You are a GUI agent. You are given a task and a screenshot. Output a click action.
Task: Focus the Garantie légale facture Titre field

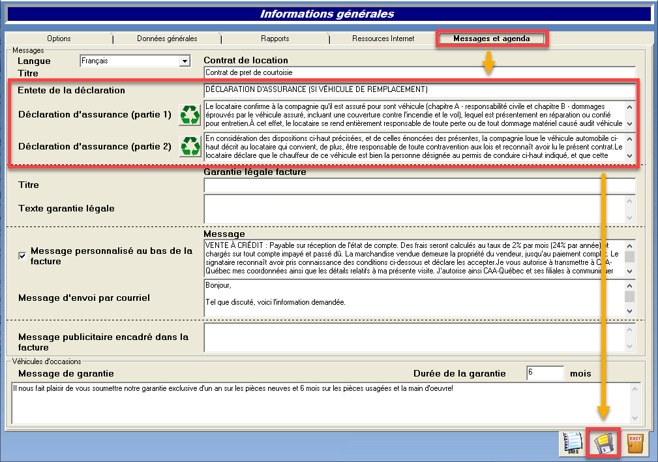coord(419,185)
